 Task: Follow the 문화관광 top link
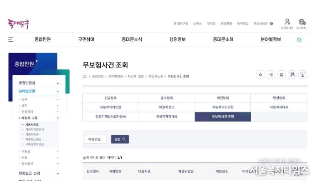226,24
